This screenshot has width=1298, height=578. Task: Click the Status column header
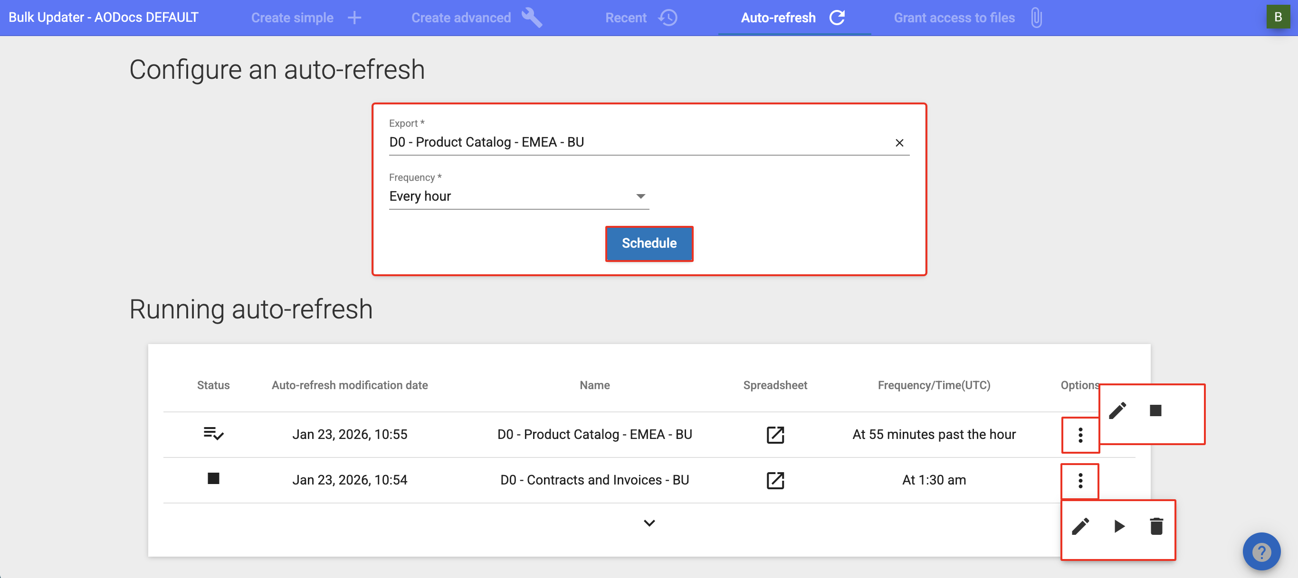213,385
